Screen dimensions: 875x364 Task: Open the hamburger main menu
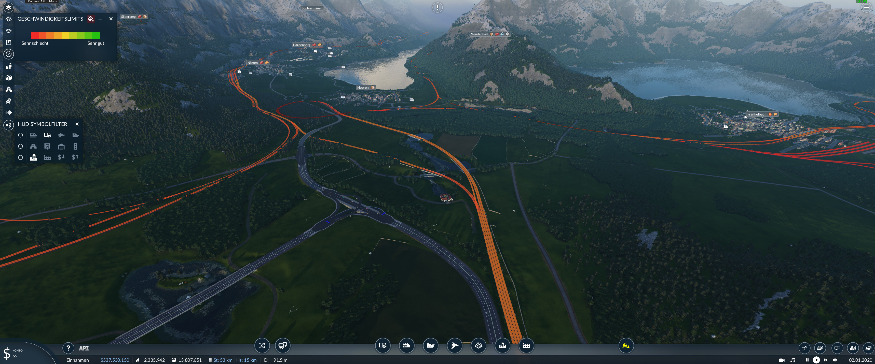click(866, 7)
